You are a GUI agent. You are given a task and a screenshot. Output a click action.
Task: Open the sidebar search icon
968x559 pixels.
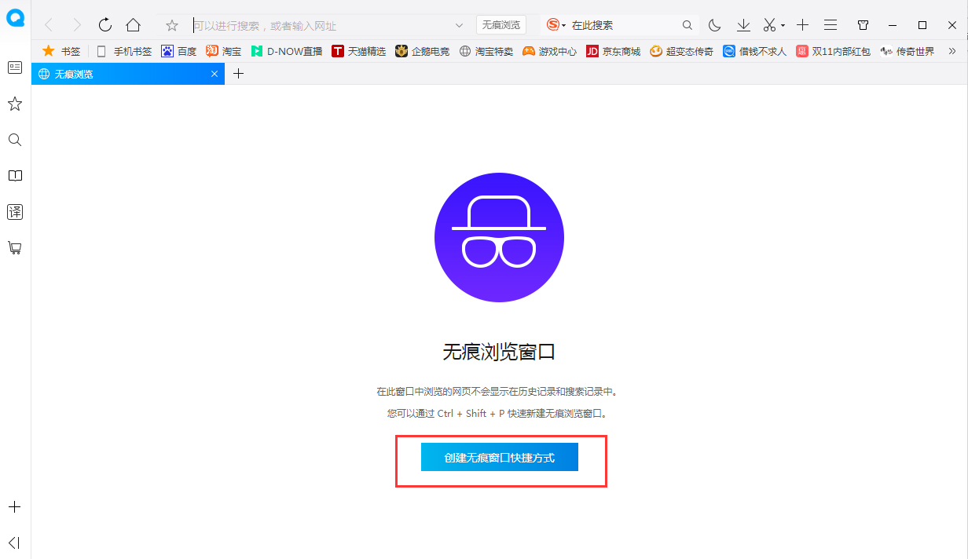[14, 140]
